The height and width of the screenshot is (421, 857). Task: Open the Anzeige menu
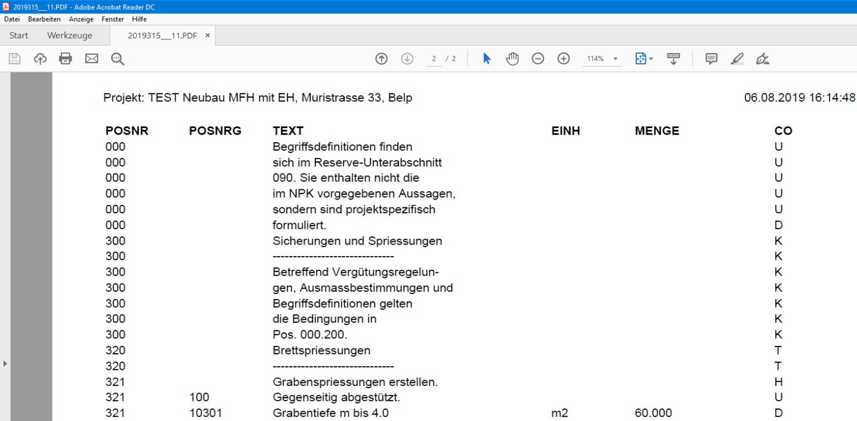[x=81, y=19]
